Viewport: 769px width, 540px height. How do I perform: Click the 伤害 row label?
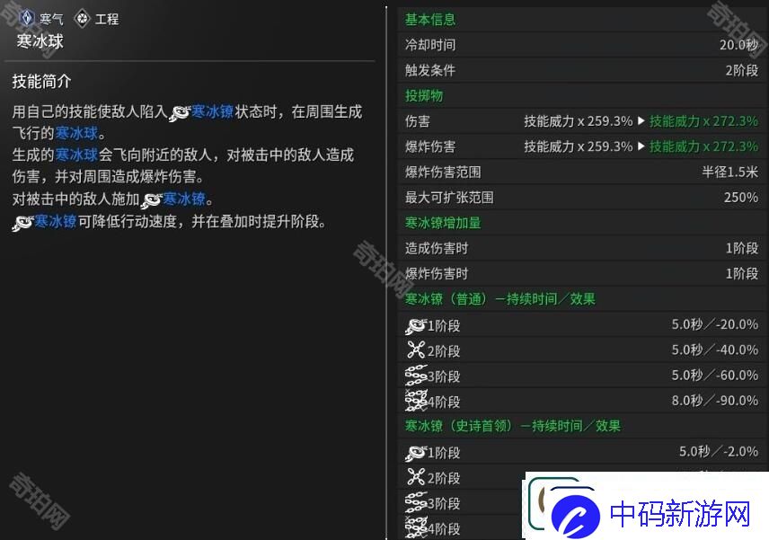coord(418,121)
